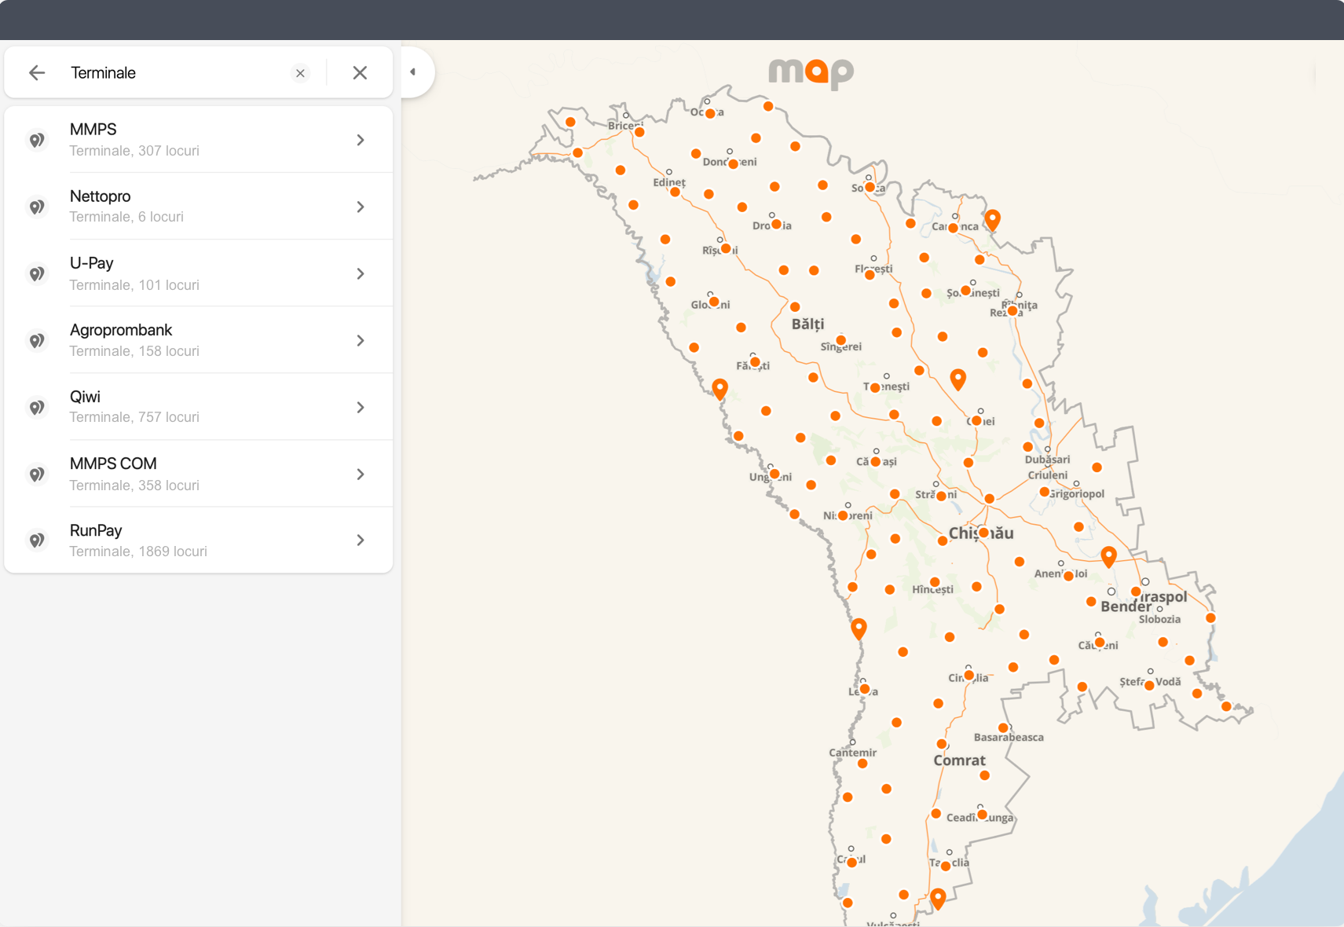Click the Chișinău city label on map

coord(981,533)
